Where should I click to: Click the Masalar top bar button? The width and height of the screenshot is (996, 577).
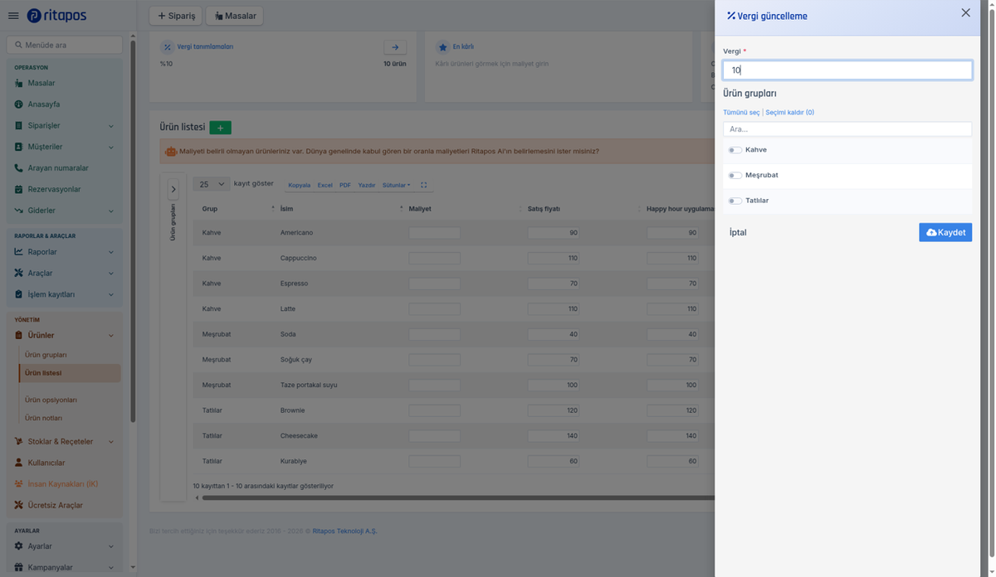[235, 16]
